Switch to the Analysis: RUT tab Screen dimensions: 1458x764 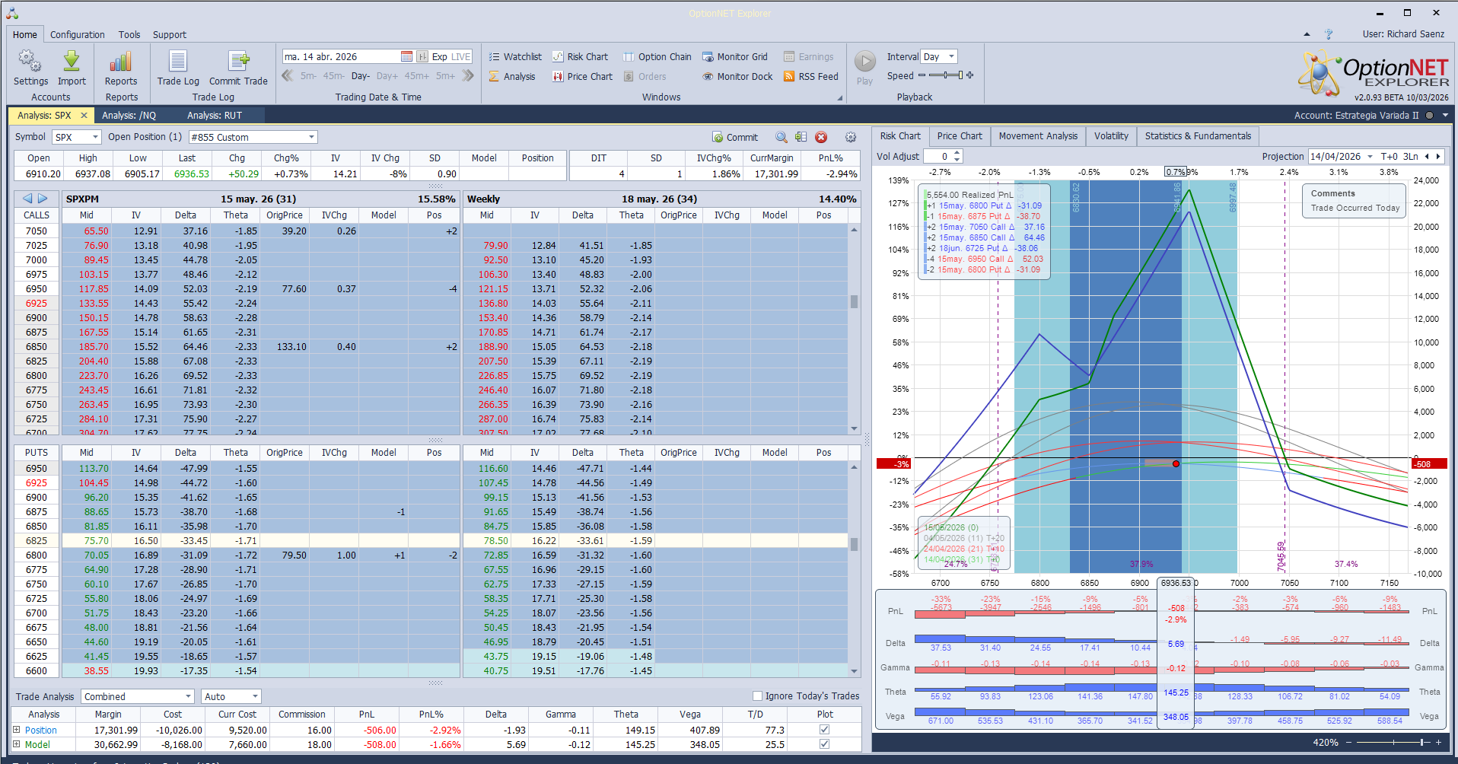[215, 116]
